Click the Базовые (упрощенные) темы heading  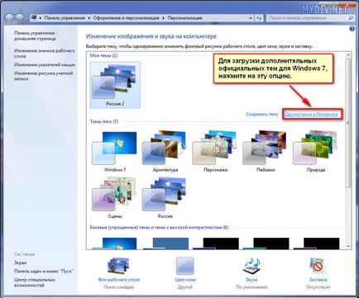tap(159, 227)
